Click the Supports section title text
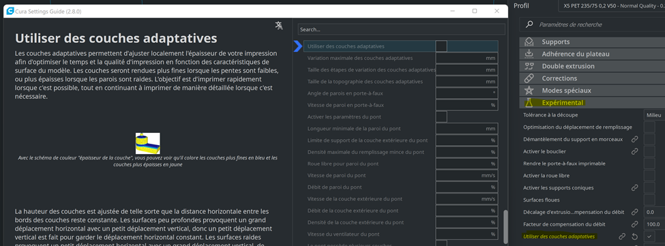The width and height of the screenshot is (665, 246). (x=556, y=42)
